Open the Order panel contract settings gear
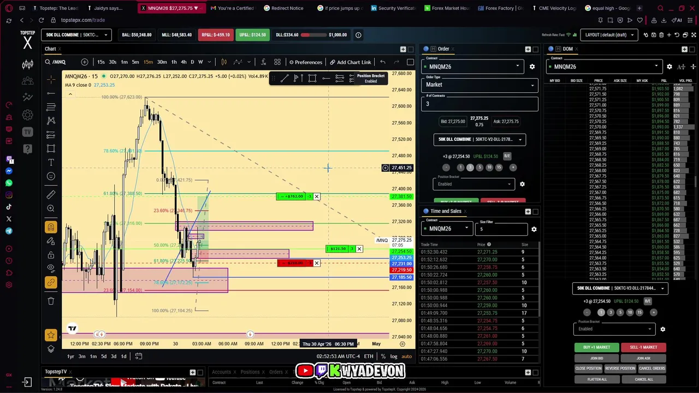This screenshot has width=699, height=393. click(532, 67)
